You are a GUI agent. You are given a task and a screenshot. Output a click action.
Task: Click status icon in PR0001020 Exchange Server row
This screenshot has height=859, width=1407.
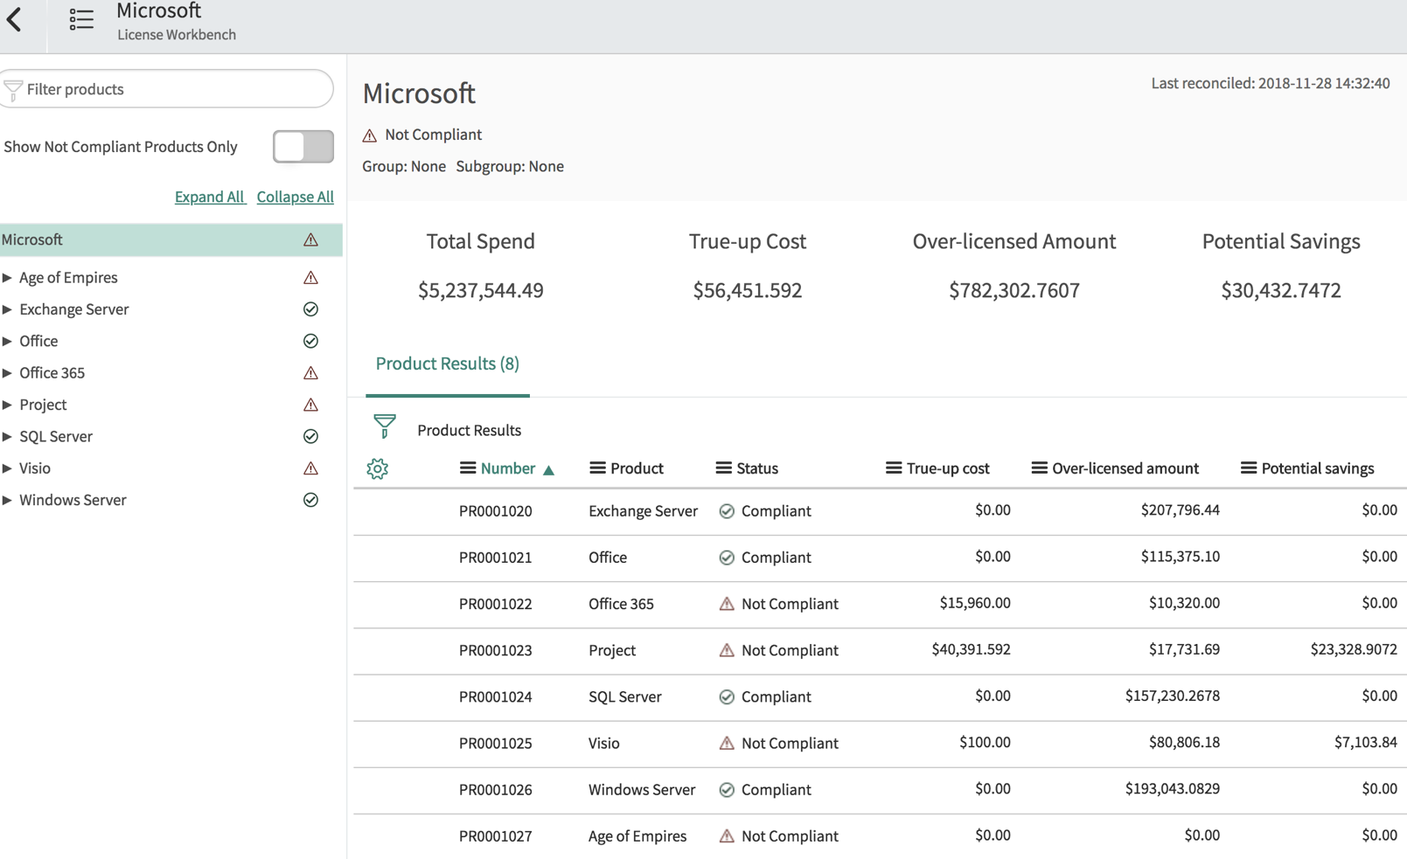pyautogui.click(x=727, y=511)
